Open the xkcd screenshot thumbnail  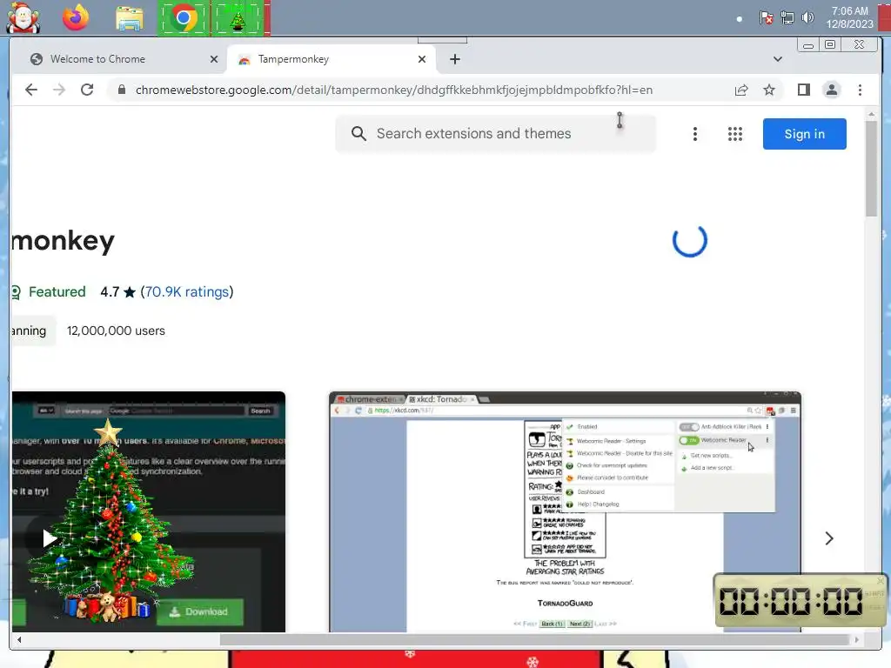pos(565,511)
